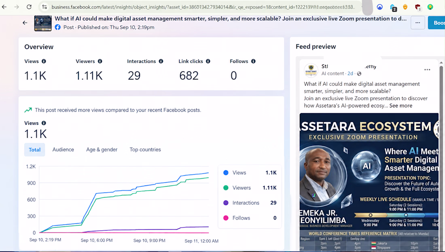This screenshot has width=445, height=252.
Task: Click the post title in the header
Action: coord(231,19)
